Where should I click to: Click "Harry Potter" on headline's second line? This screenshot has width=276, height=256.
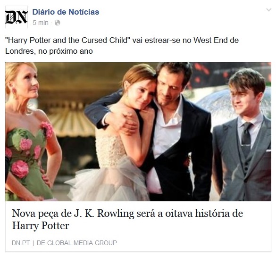click(41, 225)
